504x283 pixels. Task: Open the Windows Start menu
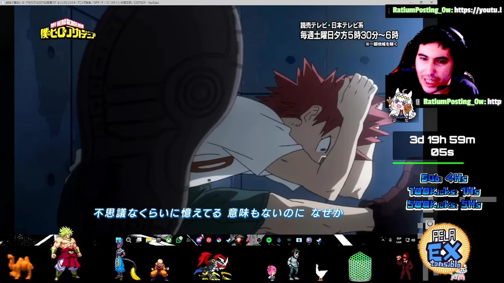[119, 240]
